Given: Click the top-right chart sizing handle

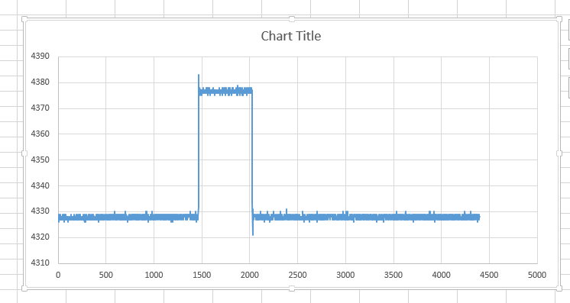Looking at the screenshot, I should tap(559, 19).
